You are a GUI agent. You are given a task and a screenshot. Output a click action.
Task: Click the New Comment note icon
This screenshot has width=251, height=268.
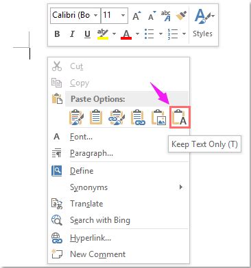pyautogui.click(x=57, y=254)
